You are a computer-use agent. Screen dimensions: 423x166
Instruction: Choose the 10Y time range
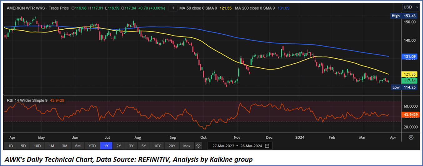click(x=157, y=146)
